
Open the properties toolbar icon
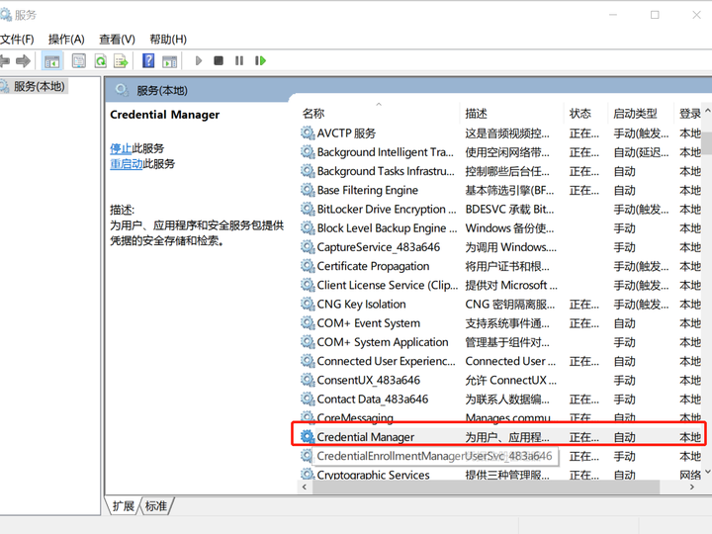pyautogui.click(x=79, y=61)
